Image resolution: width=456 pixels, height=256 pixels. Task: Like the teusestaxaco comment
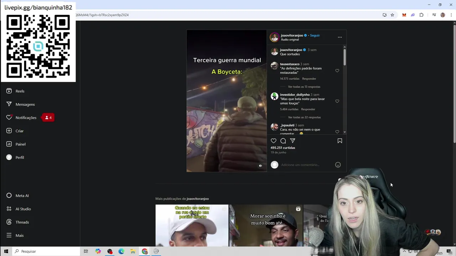[x=337, y=70]
